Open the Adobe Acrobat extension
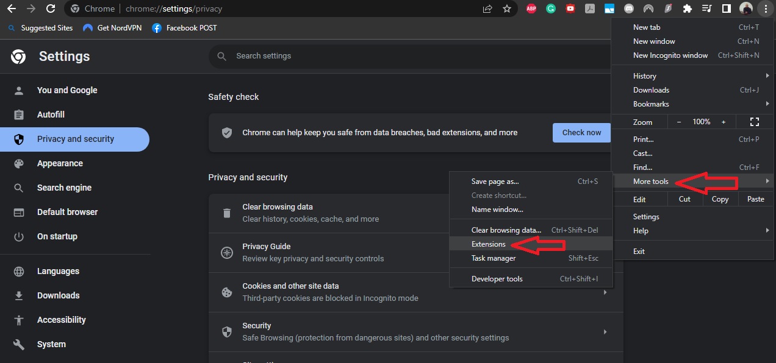Screen dimensions: 776x363 coord(590,9)
